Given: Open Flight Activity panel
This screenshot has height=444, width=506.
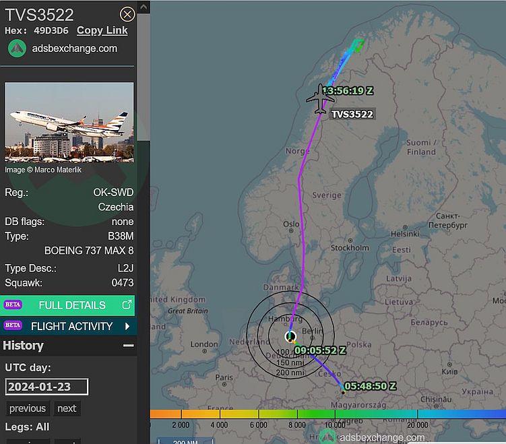Looking at the screenshot, I should (x=67, y=326).
